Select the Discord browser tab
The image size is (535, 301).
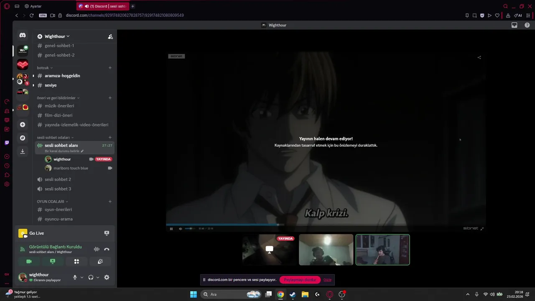point(103,6)
